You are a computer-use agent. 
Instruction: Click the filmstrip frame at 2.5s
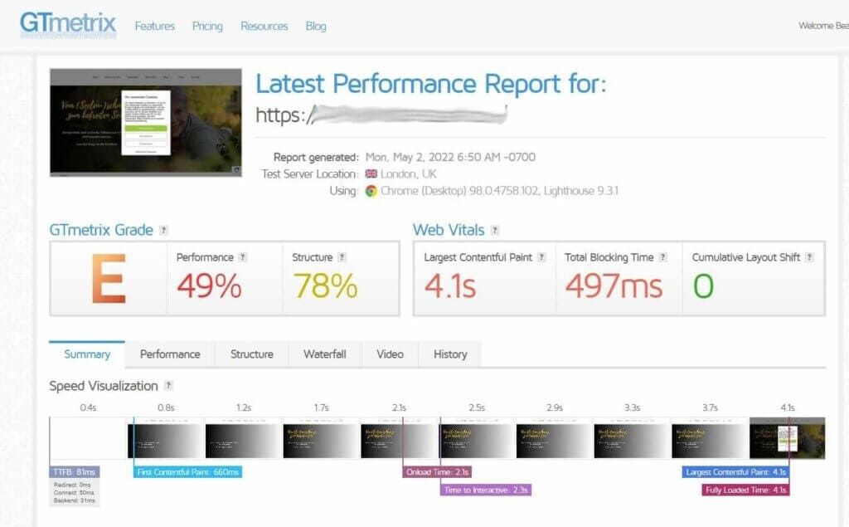[x=477, y=438]
